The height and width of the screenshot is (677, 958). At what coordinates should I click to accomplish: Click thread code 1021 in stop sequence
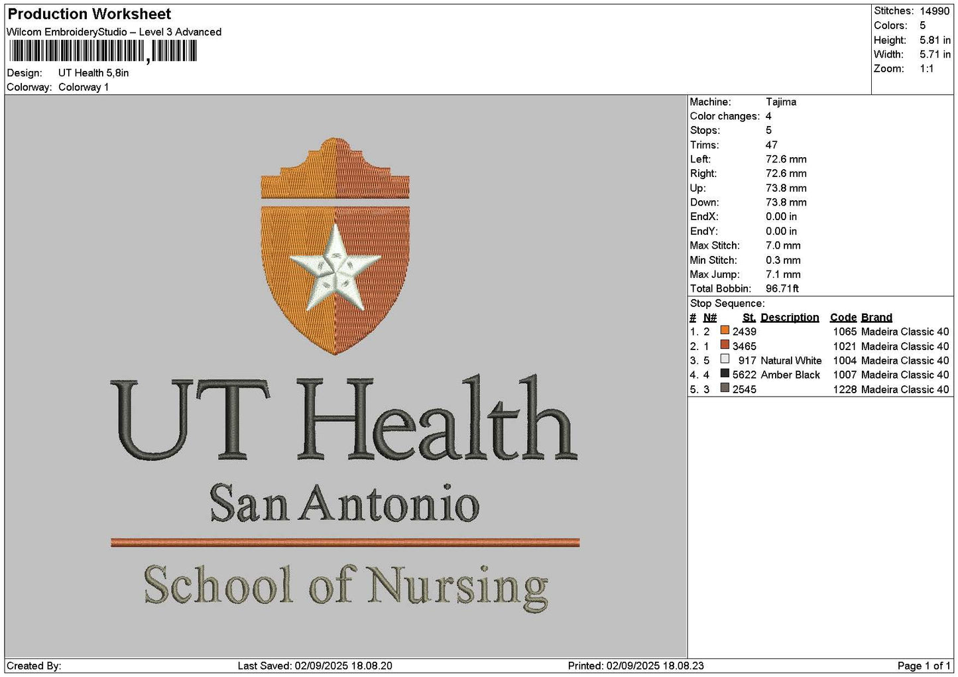click(845, 346)
